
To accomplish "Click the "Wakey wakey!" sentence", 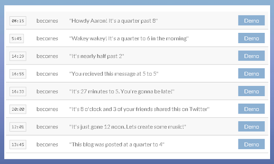I will pyautogui.click(x=129, y=38).
